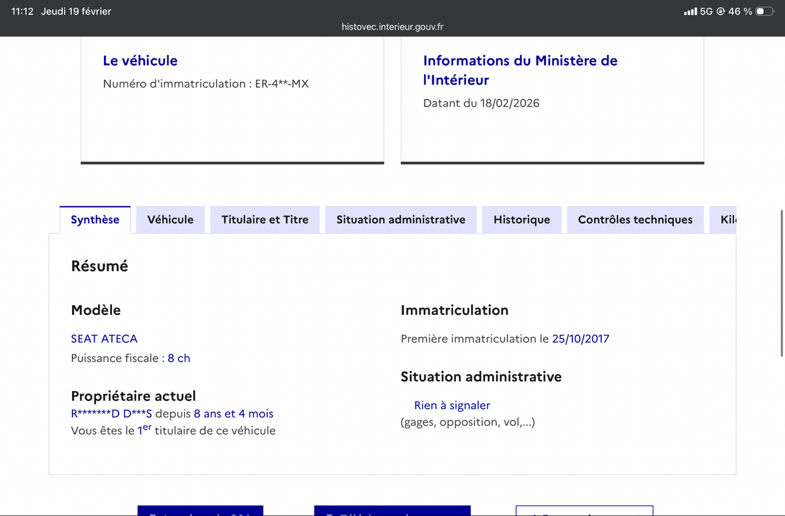Screen dimensions: 785x516
Task: Click the Informations du Ministère de l'Intérieur heading
Action: 520,70
